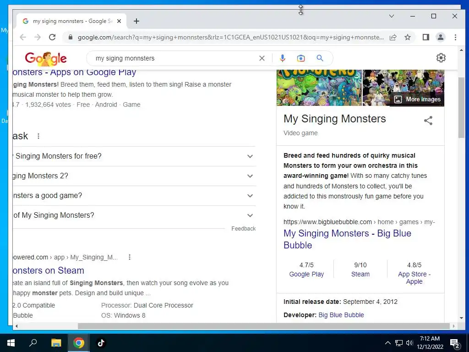Image resolution: width=469 pixels, height=352 pixels.
Task: Open TikTok from the taskbar
Action: [x=101, y=343]
